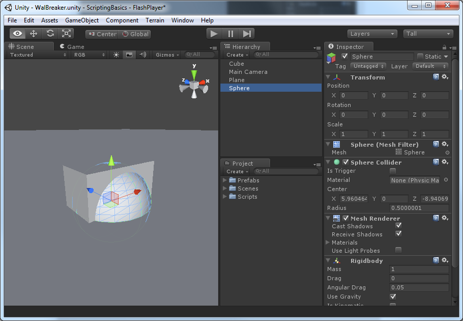Click the Step frame button

[247, 34]
